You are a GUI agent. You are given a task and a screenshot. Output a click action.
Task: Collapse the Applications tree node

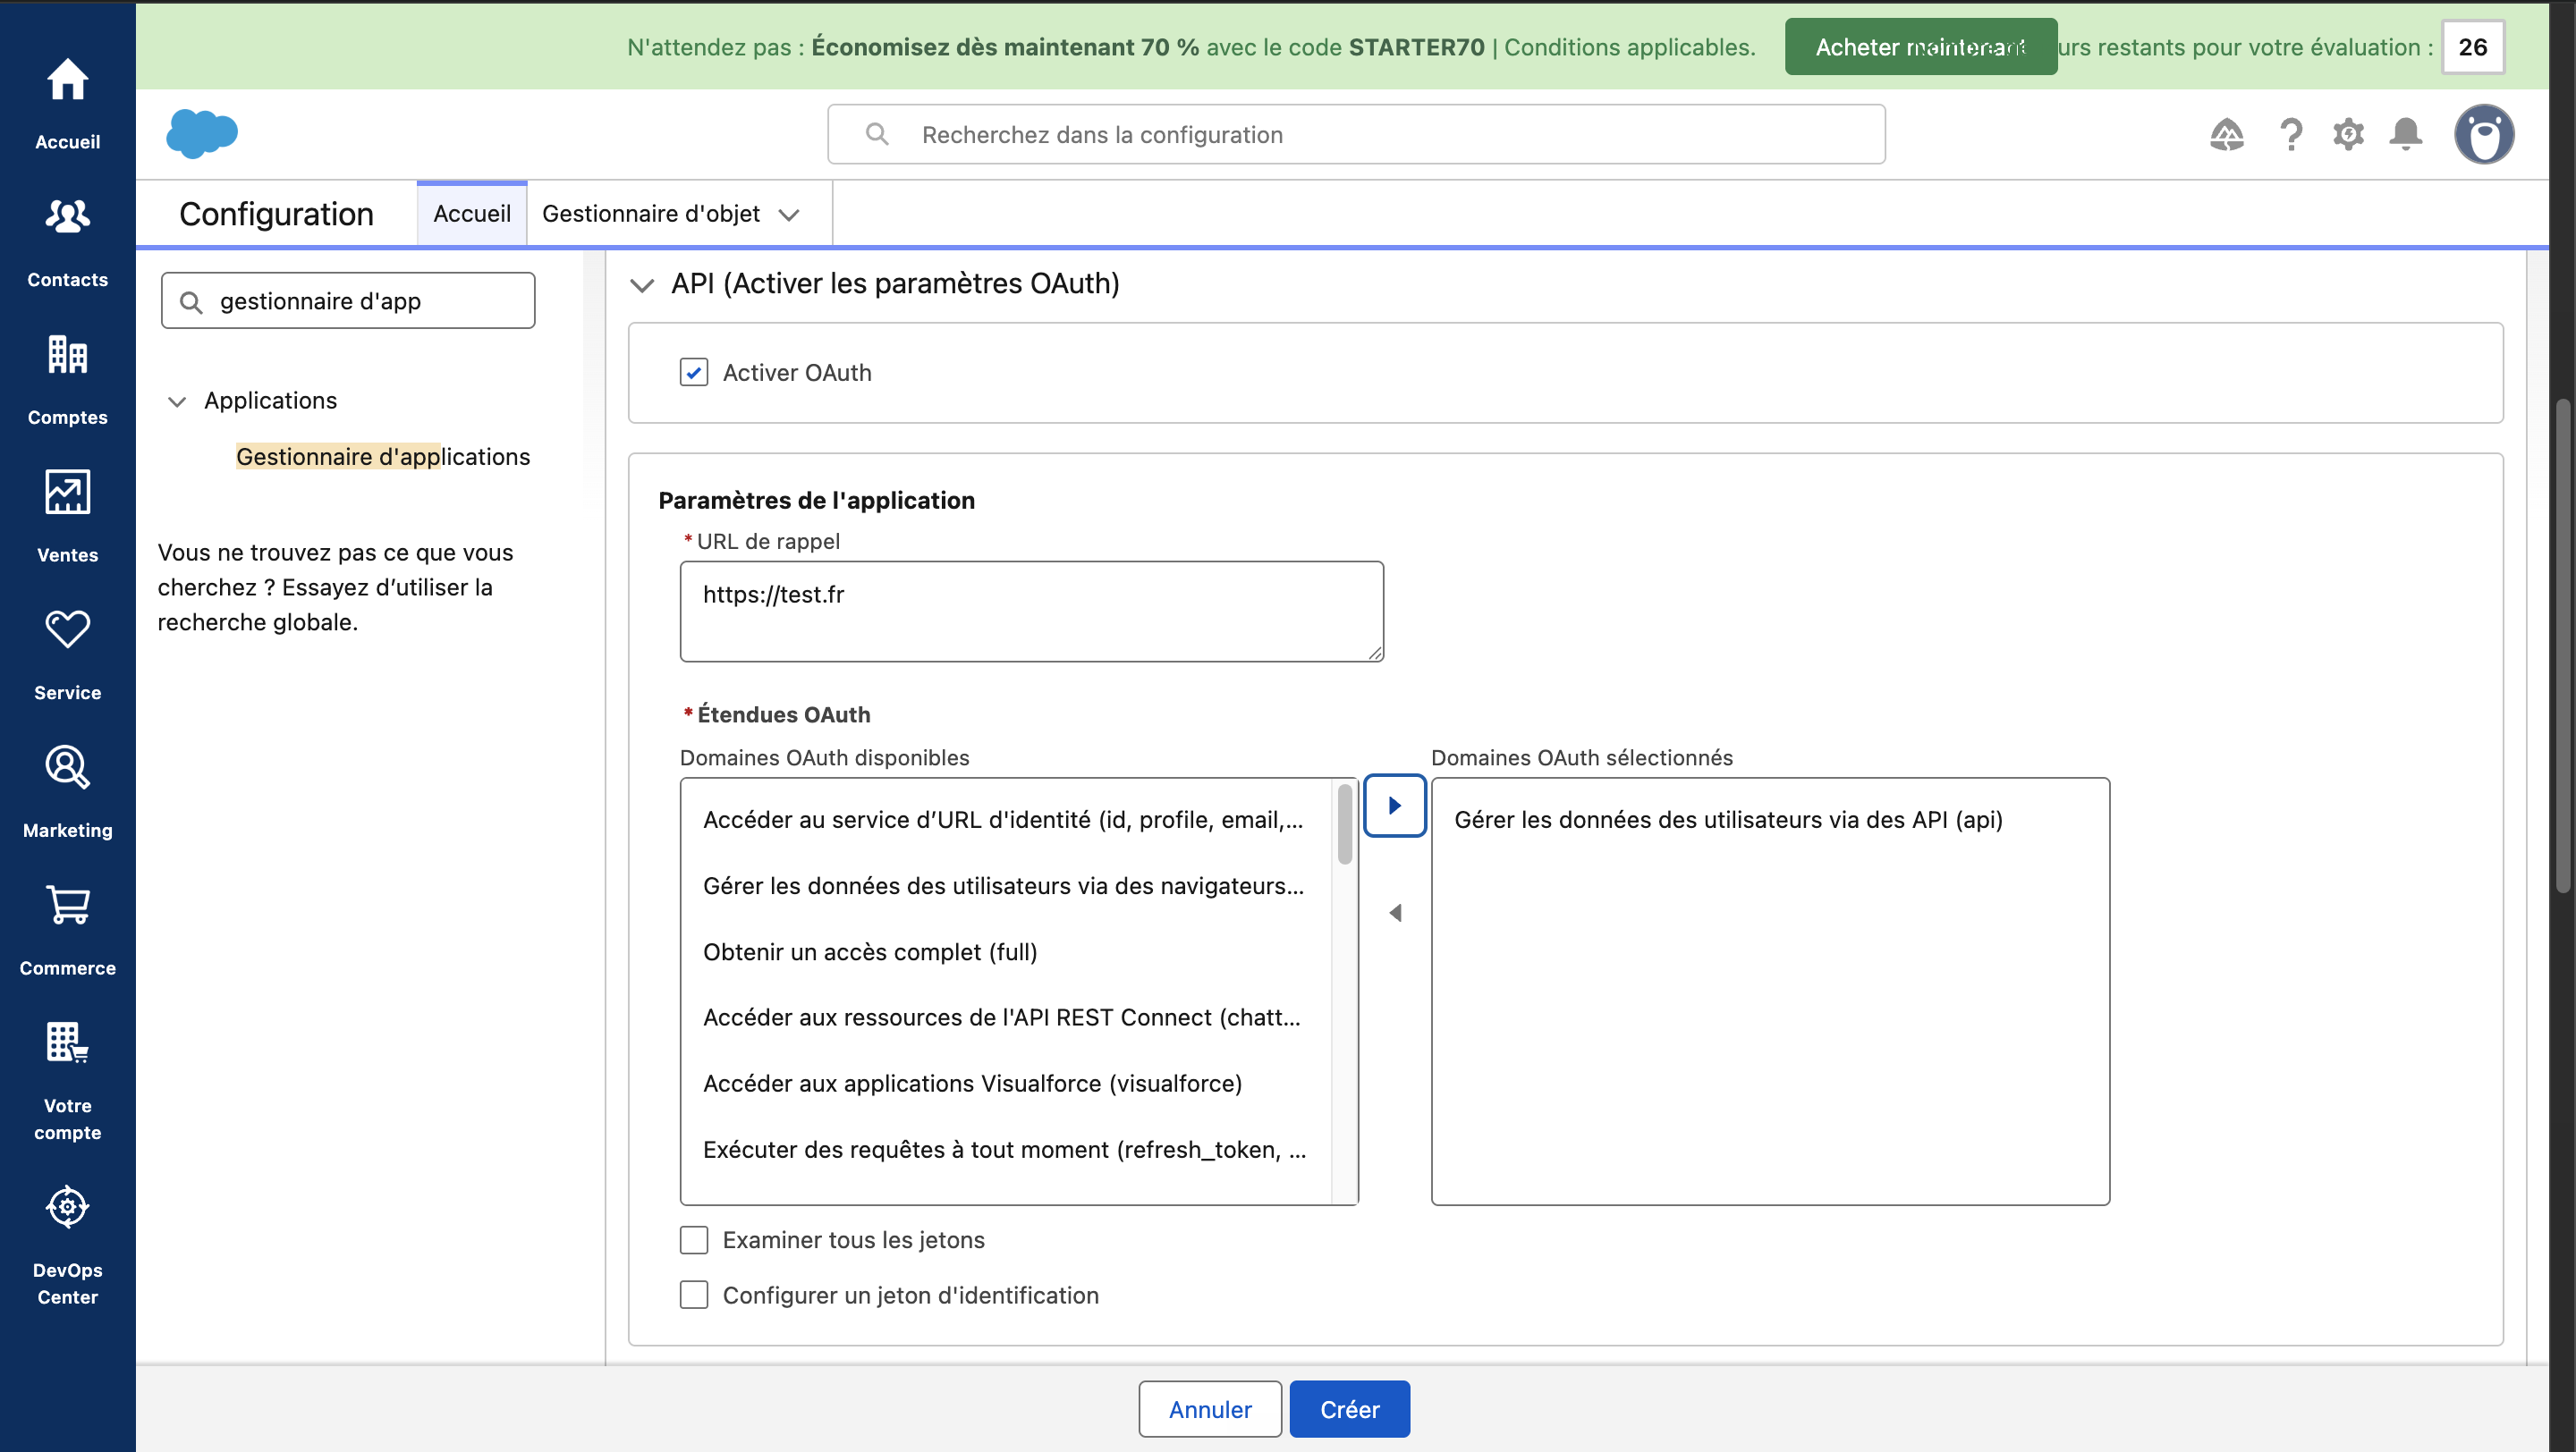pos(177,401)
